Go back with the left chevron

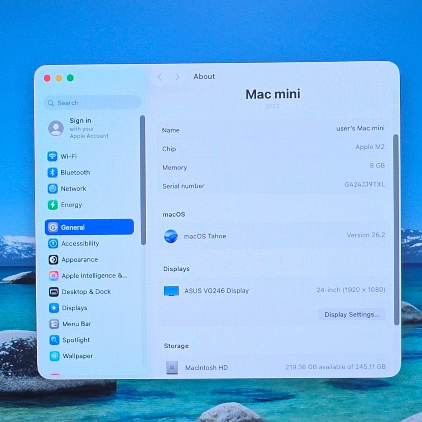(160, 77)
